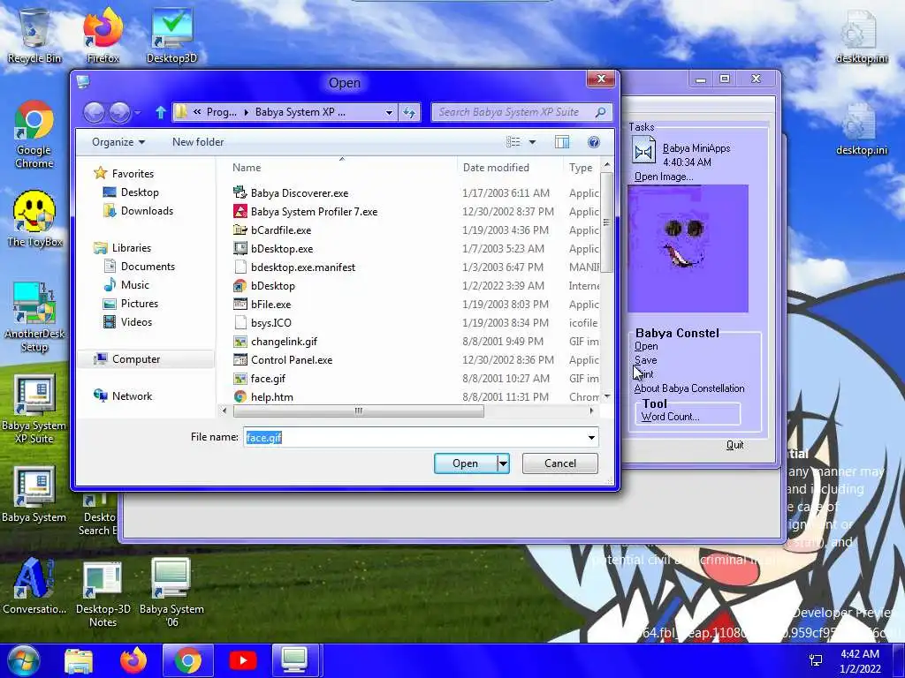The height and width of the screenshot is (678, 905).
Task: Open File Explorer from the taskbar
Action: 79,660
